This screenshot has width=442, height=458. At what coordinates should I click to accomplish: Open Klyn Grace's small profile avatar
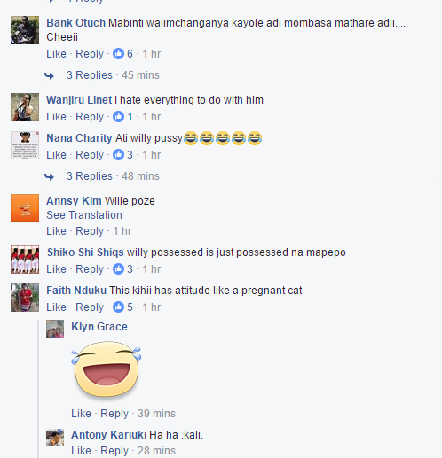55,329
